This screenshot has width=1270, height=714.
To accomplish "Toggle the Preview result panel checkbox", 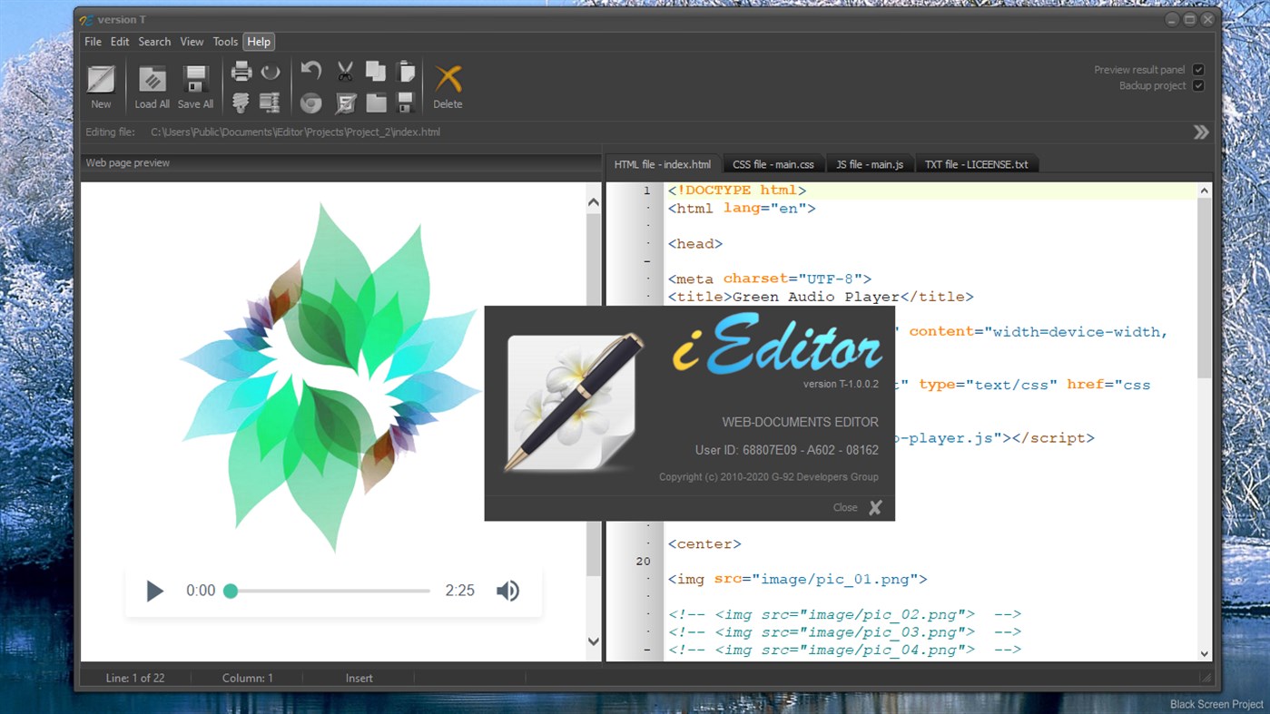I will [1198, 70].
